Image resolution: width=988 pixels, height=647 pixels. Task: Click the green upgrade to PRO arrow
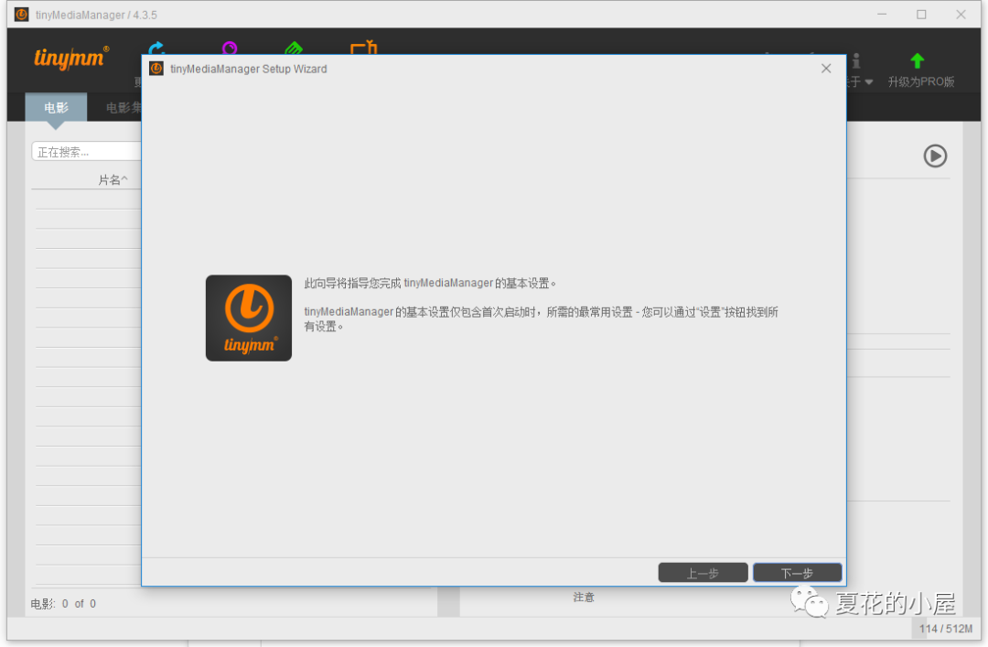tap(917, 61)
